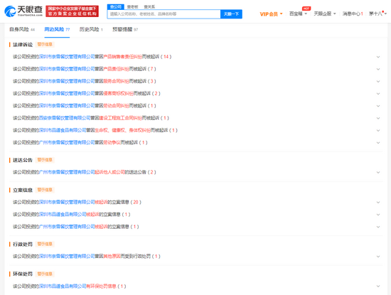391x295 pixels.
Task: Open the 天眼查 logo homepage
Action: tap(23, 11)
